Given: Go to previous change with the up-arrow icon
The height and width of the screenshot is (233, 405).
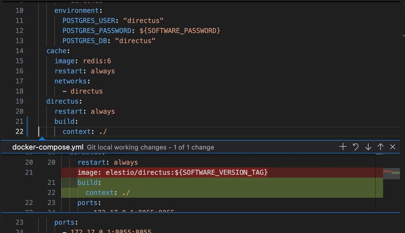Looking at the screenshot, I should 380,147.
